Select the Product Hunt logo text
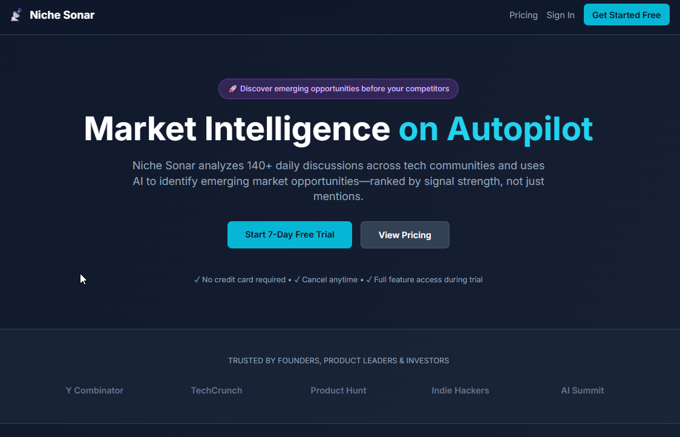This screenshot has height=437, width=680. coord(338,390)
